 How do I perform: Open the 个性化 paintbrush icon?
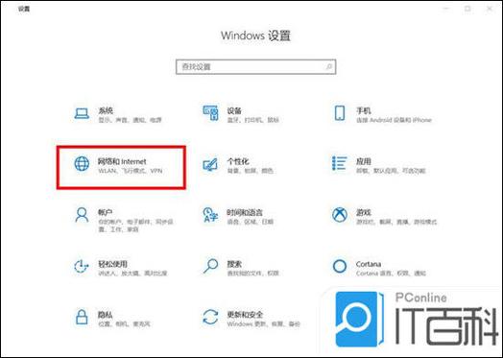point(210,164)
